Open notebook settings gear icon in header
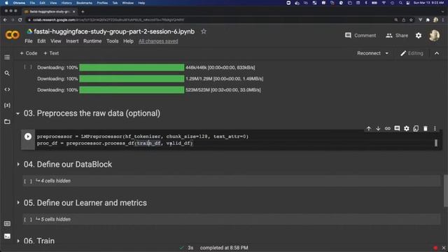448x252 pixels. pos(419,36)
